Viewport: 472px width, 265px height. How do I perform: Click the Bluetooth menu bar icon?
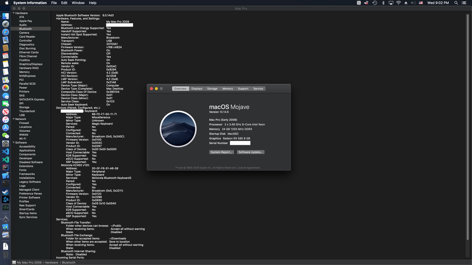tap(383, 3)
